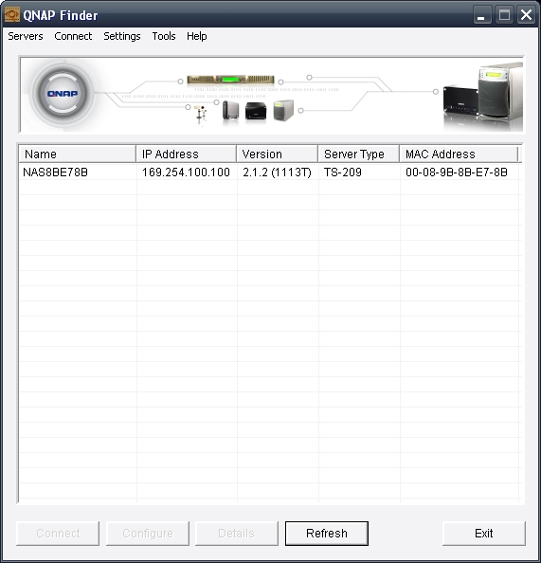This screenshot has width=541, height=563.
Task: Sort by the Version column header
Action: tap(278, 154)
